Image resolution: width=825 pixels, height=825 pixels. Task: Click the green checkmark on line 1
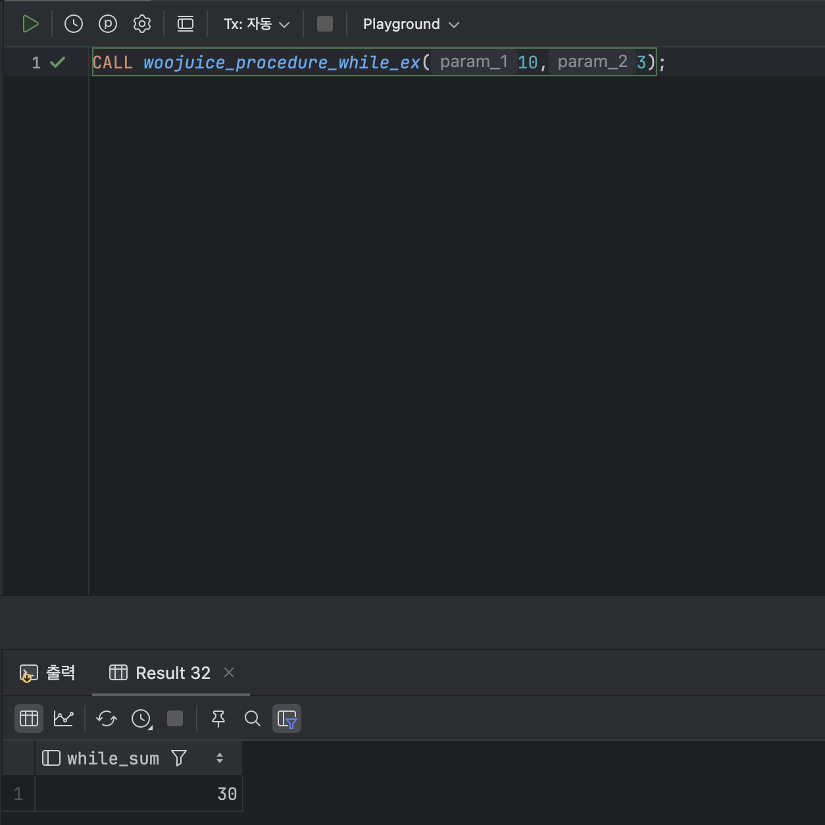click(x=58, y=63)
